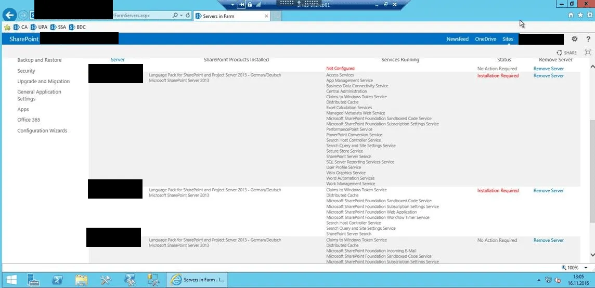
Task: Select Microsoft SharePoint Foundation Web Application text
Action: pyautogui.click(x=371, y=212)
